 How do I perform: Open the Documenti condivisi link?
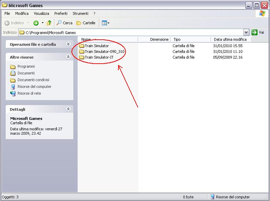click(33, 80)
